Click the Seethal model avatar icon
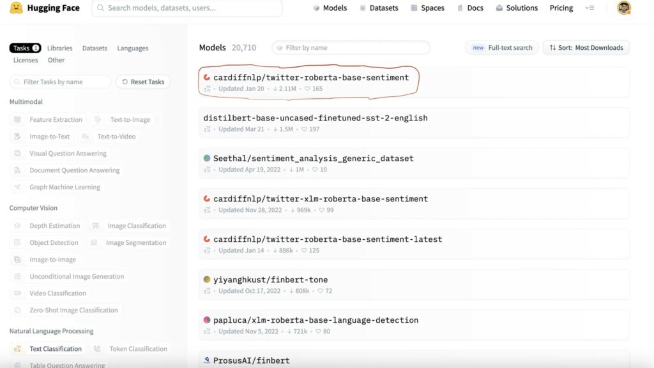The height and width of the screenshot is (368, 654). click(x=207, y=158)
